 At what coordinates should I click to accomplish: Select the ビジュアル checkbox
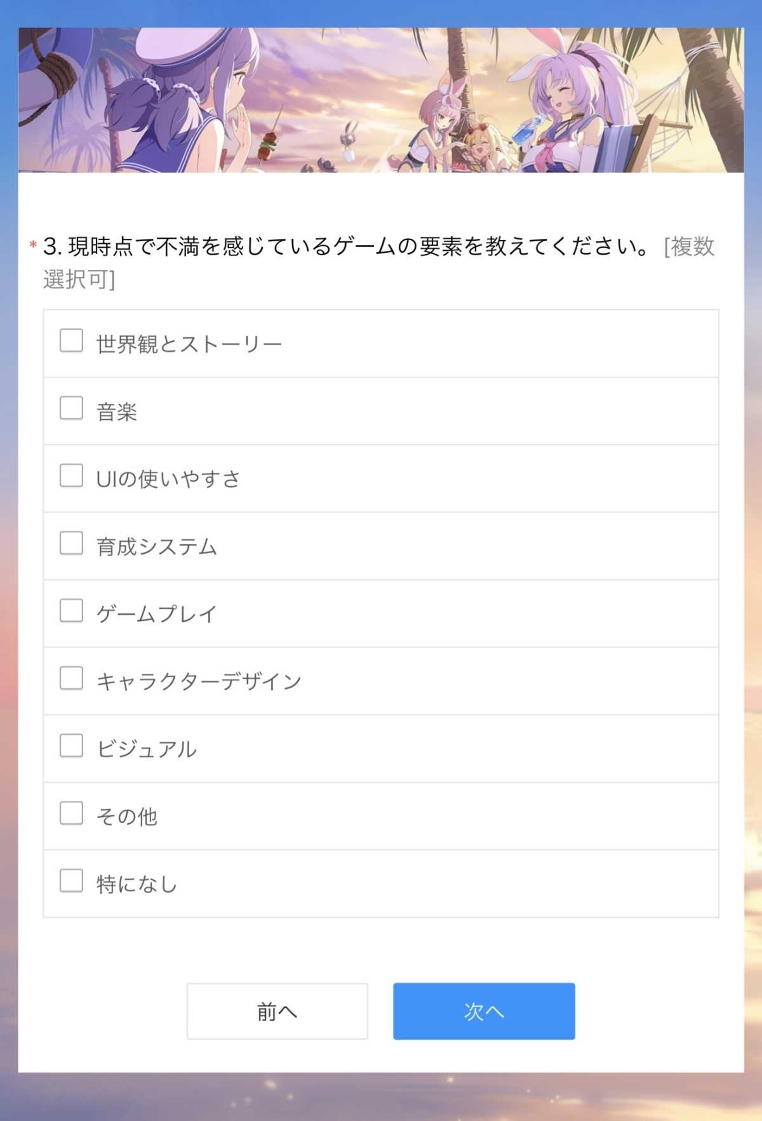pyautogui.click(x=71, y=746)
